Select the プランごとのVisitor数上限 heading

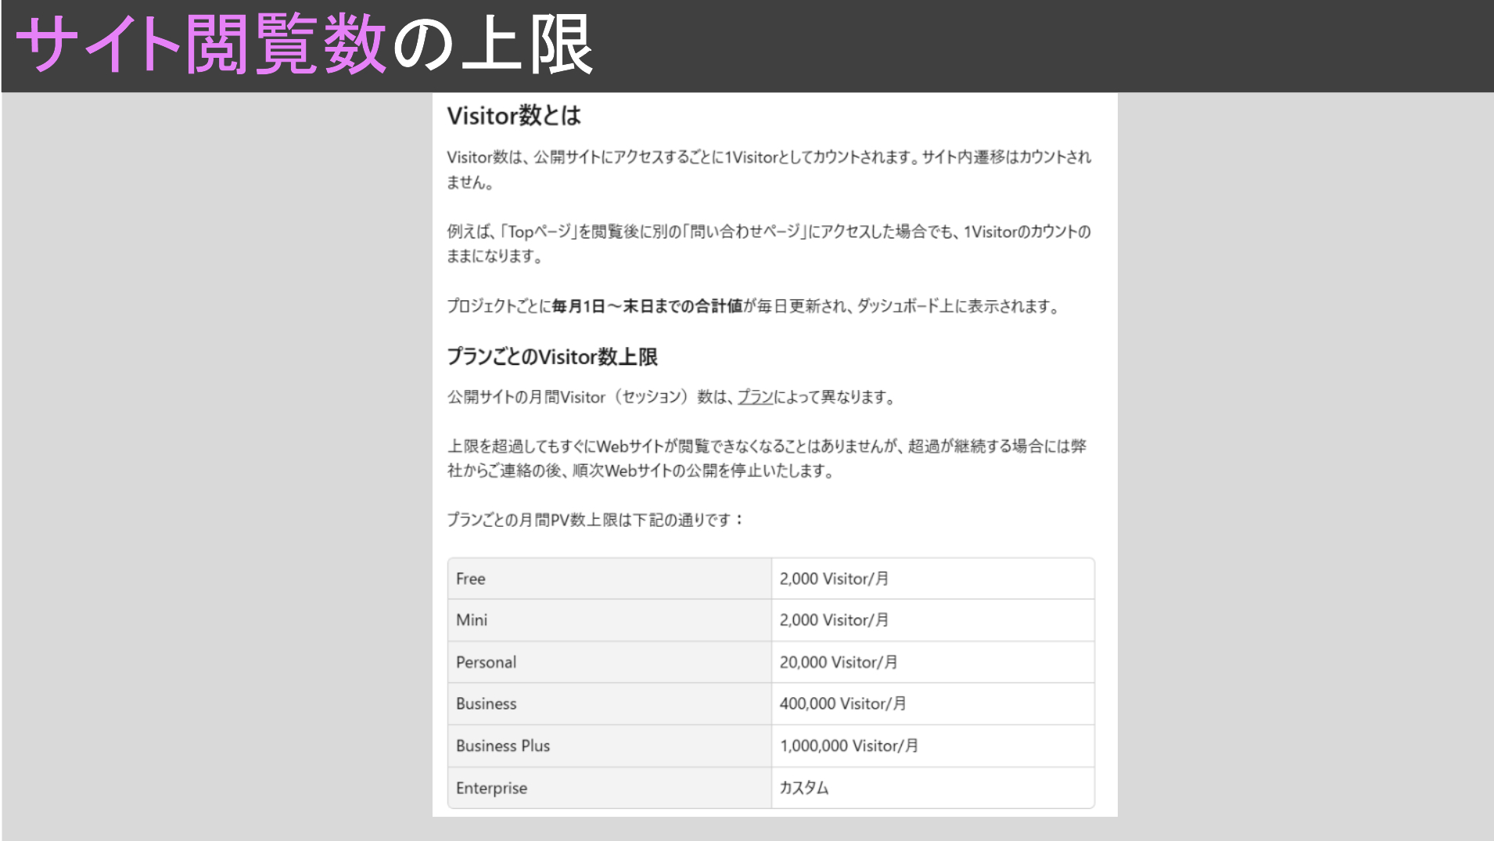coord(552,357)
